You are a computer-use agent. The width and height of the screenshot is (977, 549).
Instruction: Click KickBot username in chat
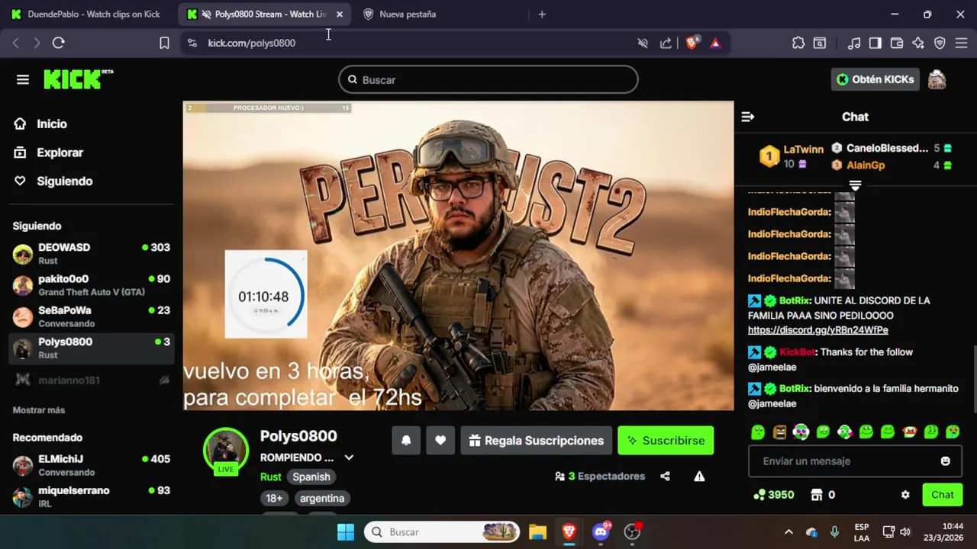797,352
